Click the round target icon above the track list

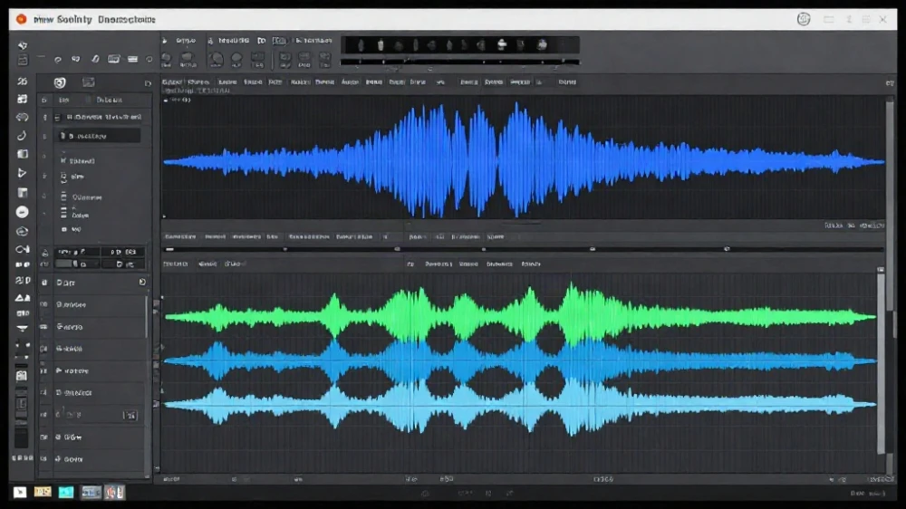[60, 82]
